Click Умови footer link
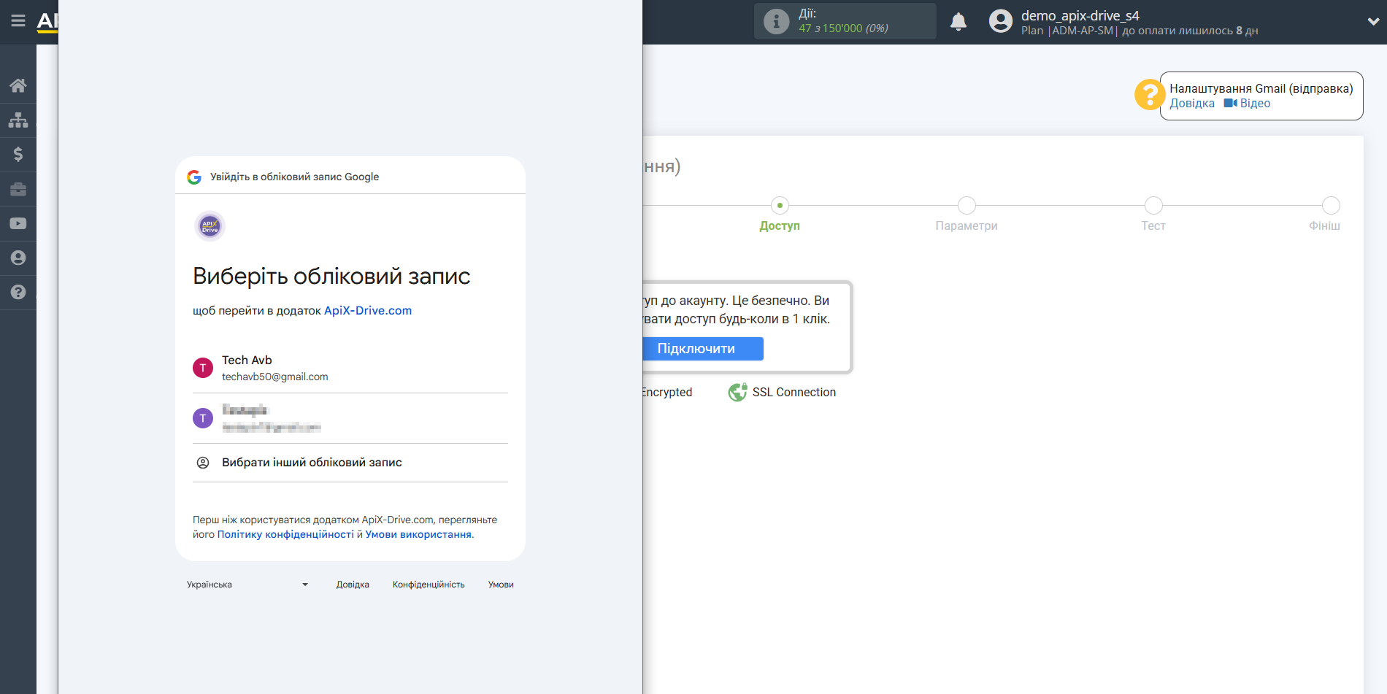Viewport: 1387px width, 694px height. 501,585
